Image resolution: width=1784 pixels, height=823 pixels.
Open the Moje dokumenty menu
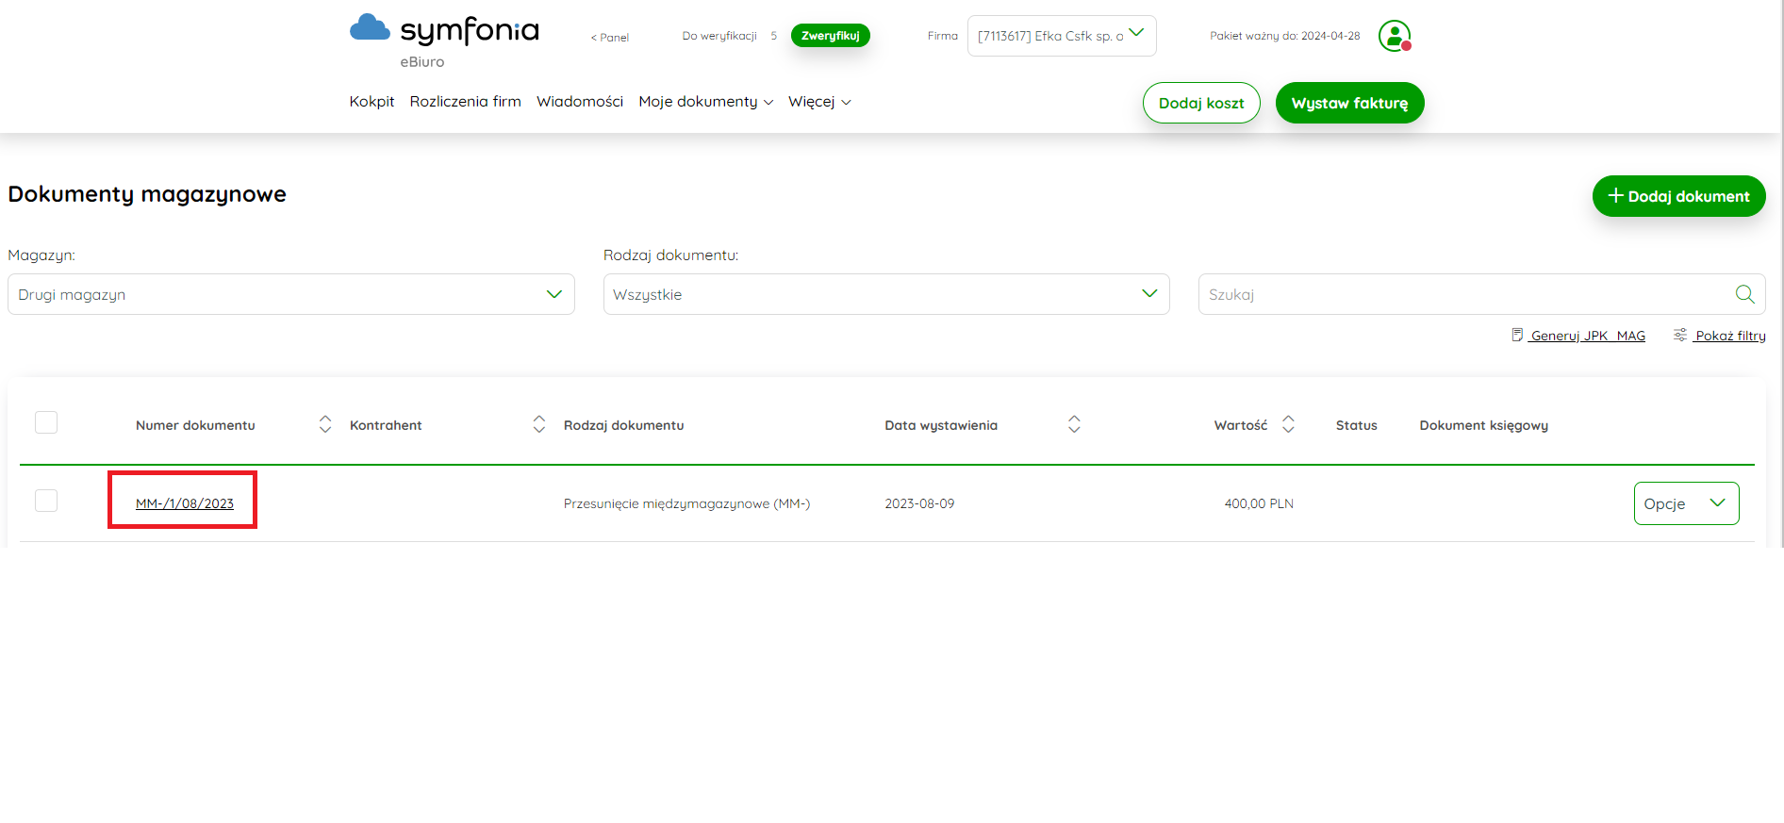705,102
